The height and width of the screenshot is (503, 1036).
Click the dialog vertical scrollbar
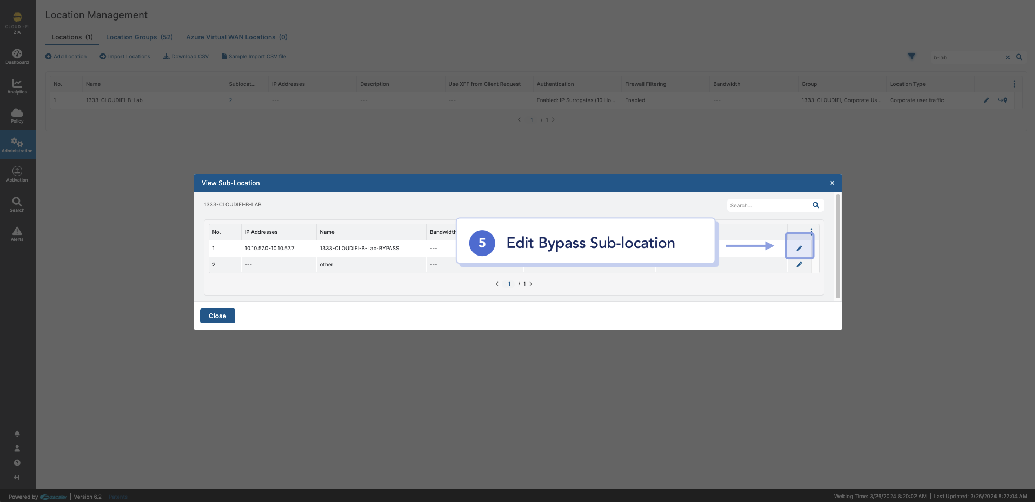pos(838,246)
